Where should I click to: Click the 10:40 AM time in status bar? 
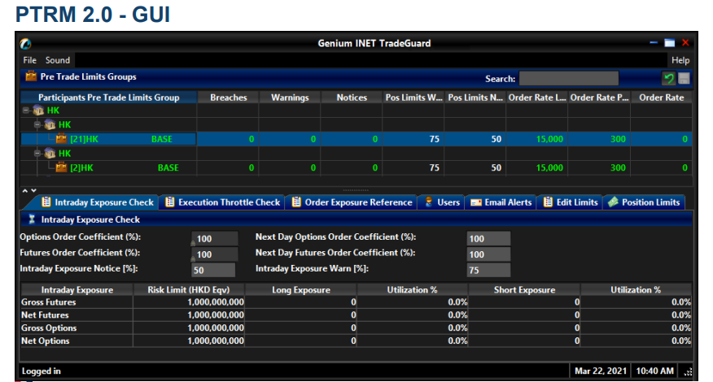click(x=654, y=371)
